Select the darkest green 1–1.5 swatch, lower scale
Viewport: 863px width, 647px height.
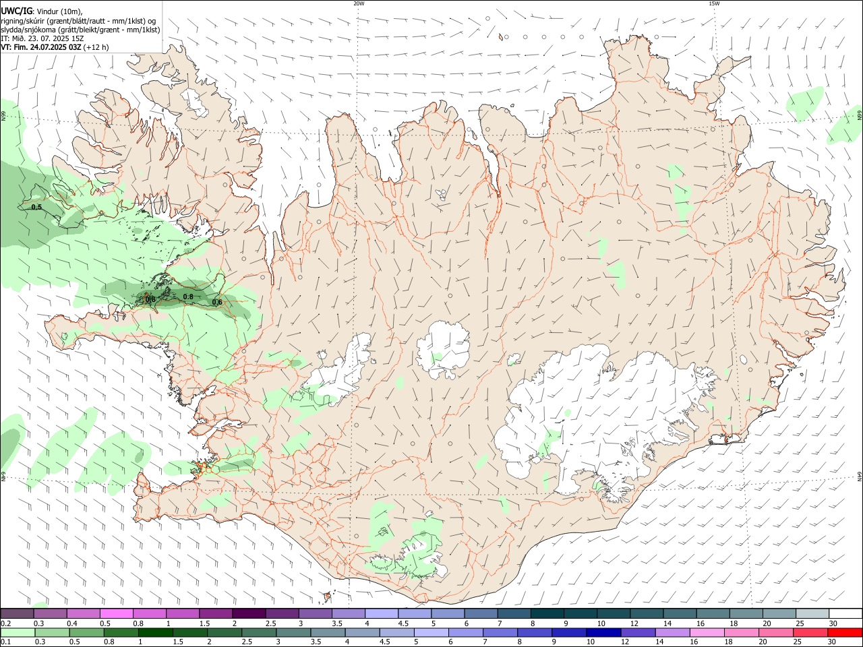click(154, 632)
